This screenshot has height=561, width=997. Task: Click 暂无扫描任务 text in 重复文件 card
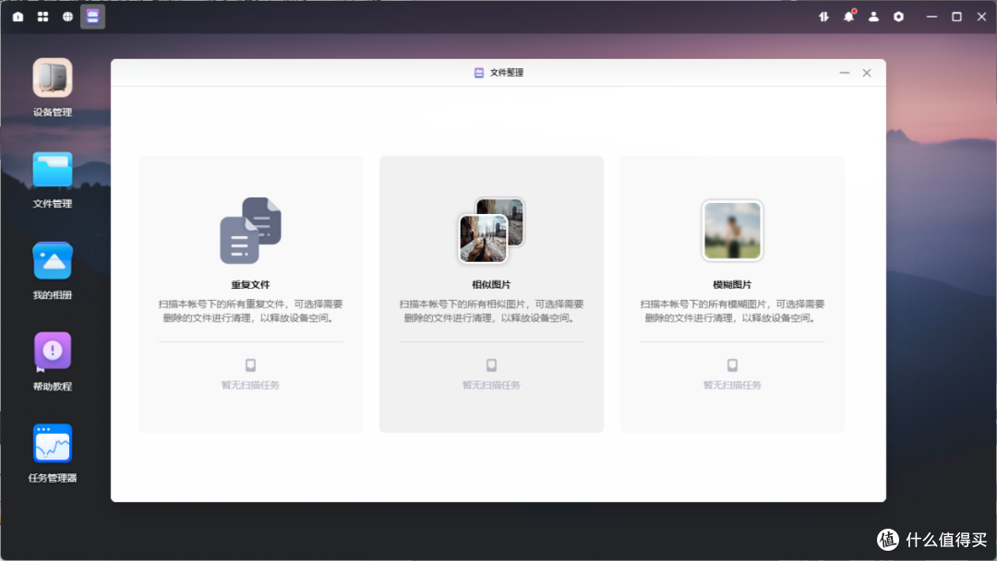coord(250,385)
